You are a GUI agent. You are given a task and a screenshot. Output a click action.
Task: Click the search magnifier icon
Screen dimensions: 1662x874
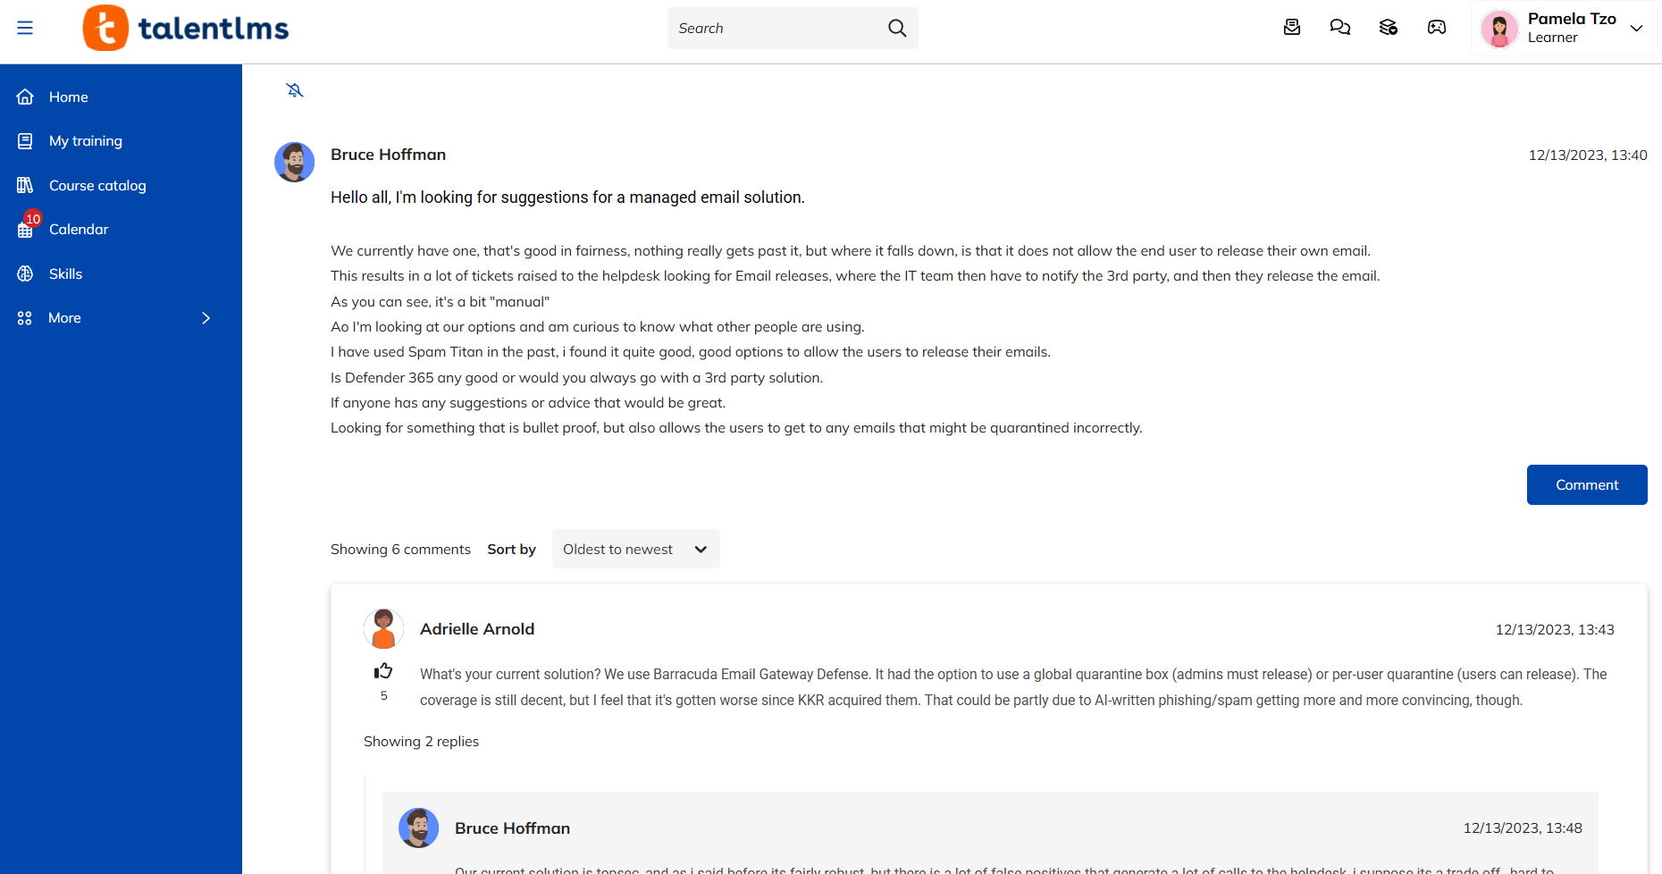coord(897,28)
